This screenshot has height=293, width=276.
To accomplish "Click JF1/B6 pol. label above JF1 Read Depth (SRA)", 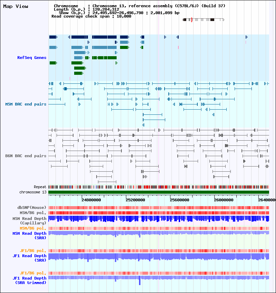I will (33, 251).
